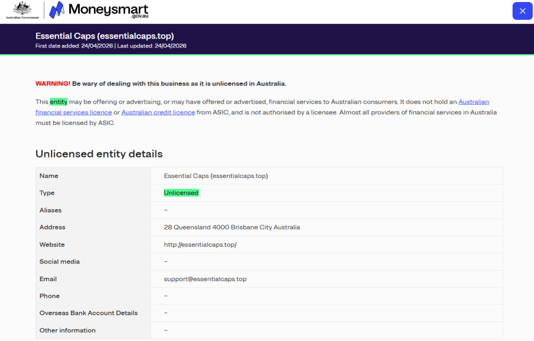
Task: Click the highlighted 'entity' word
Action: click(x=58, y=102)
